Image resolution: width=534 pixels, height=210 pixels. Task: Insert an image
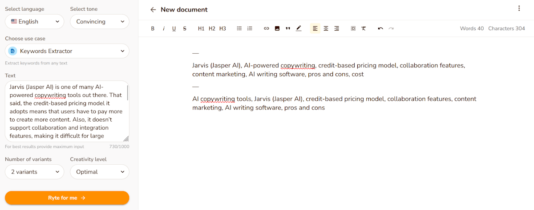pyautogui.click(x=277, y=28)
